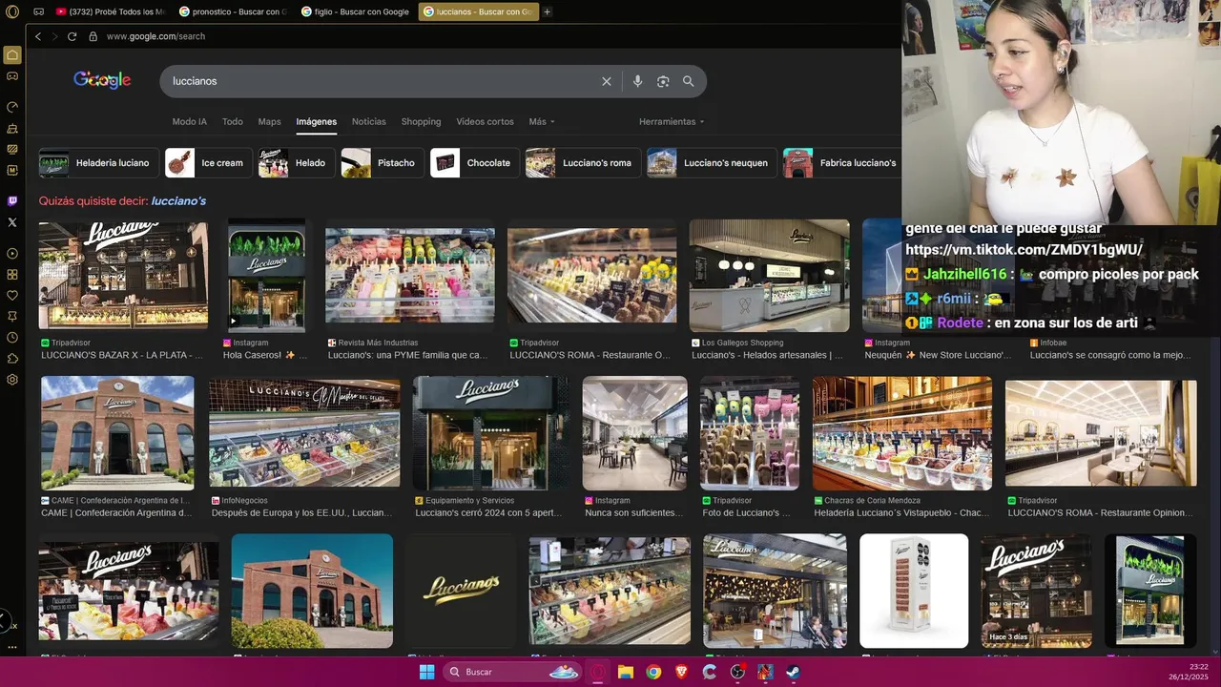Open the 'Equipamiento y Servicios' image result
Viewport: 1221px width, 687px height.
(x=490, y=433)
